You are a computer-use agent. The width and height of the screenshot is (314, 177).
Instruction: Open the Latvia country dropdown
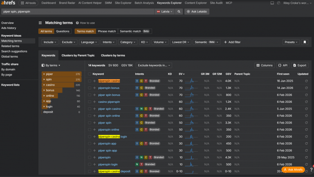tap(164, 11)
